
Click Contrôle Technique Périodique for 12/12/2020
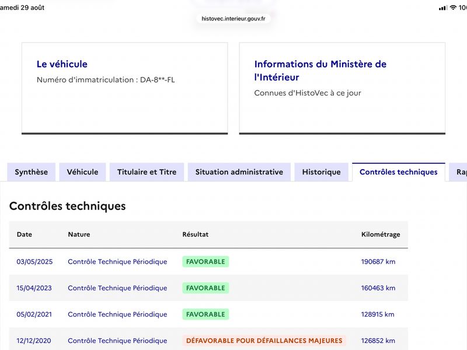coord(117,341)
